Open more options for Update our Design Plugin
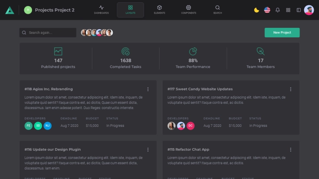Viewport: 319px width, 179px height. coord(148,149)
